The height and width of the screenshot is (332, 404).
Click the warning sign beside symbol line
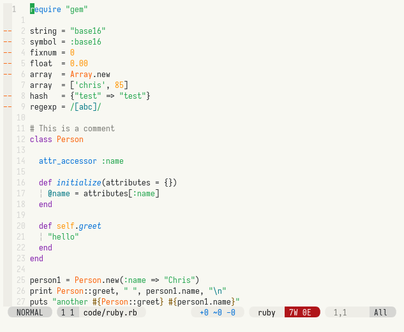pyautogui.click(x=8, y=42)
